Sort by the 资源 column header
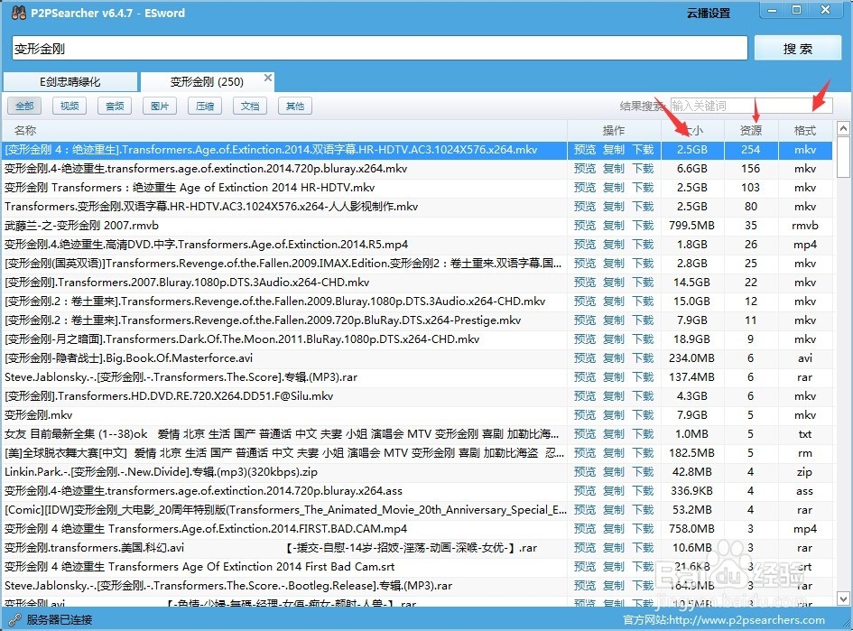This screenshot has height=631, width=853. [x=751, y=131]
